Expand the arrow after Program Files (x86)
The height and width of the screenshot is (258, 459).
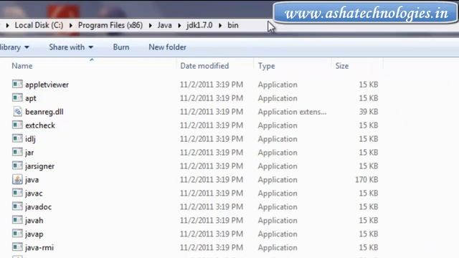pyautogui.click(x=150, y=26)
